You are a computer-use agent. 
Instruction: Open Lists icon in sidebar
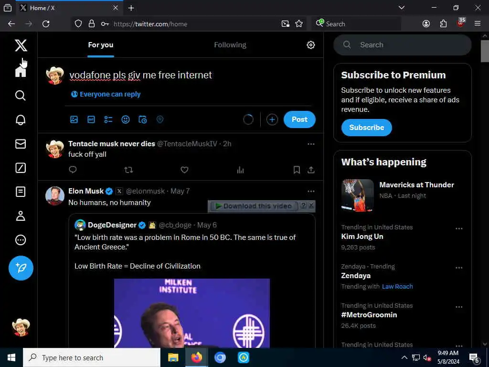21,192
